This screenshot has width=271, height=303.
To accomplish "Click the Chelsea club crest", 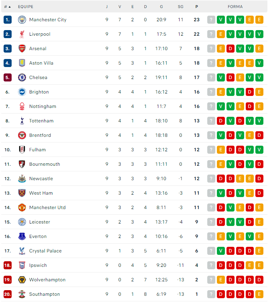I will [x=22, y=77].
